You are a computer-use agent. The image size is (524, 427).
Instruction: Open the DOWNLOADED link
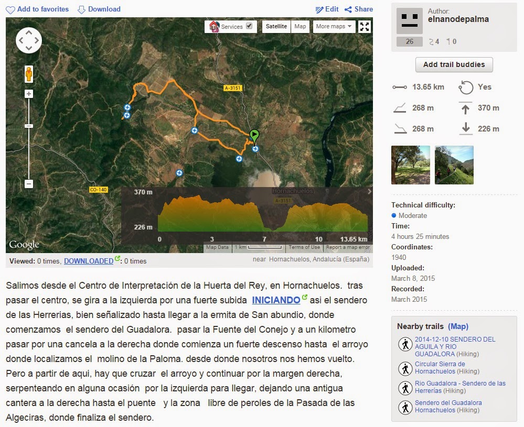click(89, 261)
